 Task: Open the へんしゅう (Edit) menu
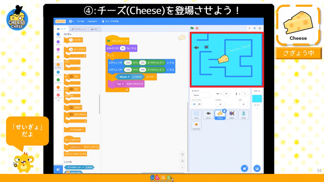(92, 21)
